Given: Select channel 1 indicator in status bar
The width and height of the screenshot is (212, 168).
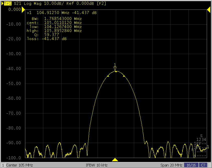Looking at the screenshot, I should [3, 165].
